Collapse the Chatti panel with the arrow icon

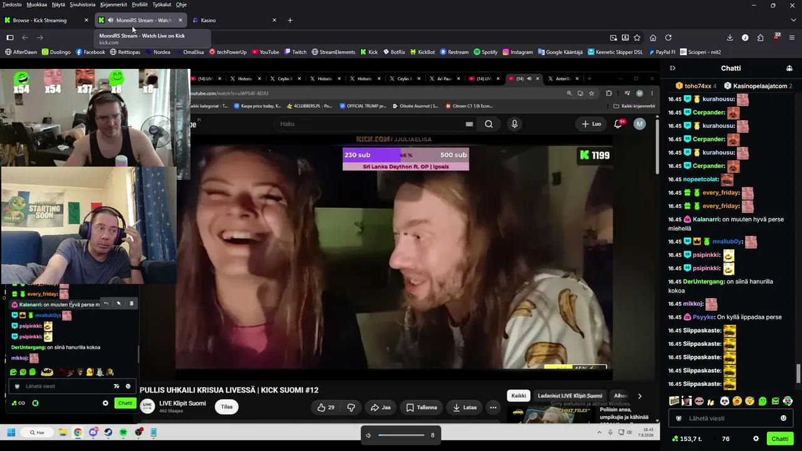coord(672,68)
